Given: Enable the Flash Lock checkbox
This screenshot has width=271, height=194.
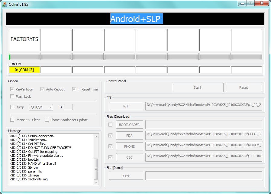Looking at the screenshot, I should click(x=12, y=97).
